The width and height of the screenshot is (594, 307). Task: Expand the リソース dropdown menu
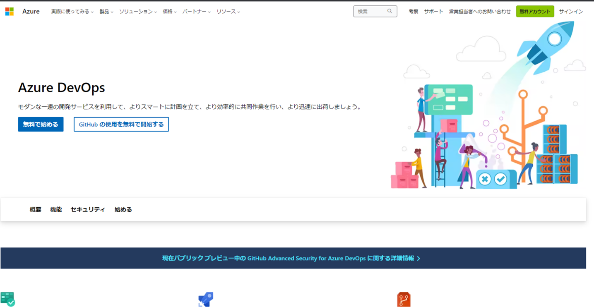click(228, 12)
